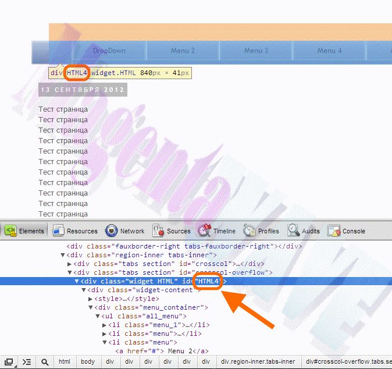Screen dimensions: 392x369
Task: Toggle the console drawer icon
Action: pos(27,361)
